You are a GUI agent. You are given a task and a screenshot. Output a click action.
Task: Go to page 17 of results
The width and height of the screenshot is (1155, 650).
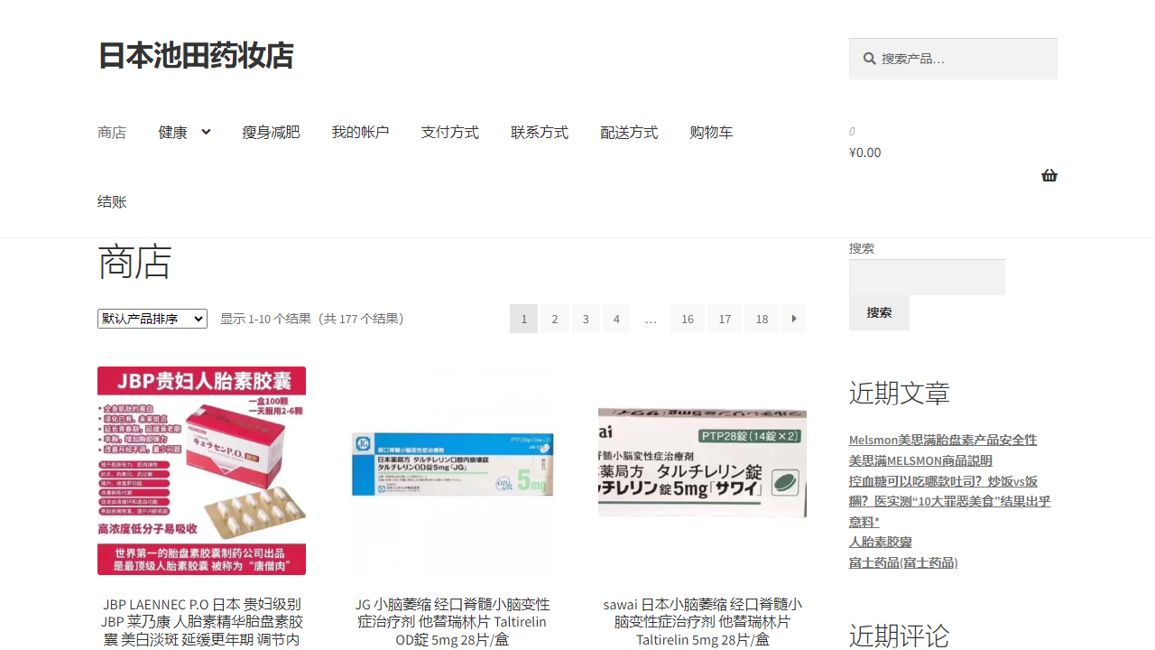click(x=725, y=319)
